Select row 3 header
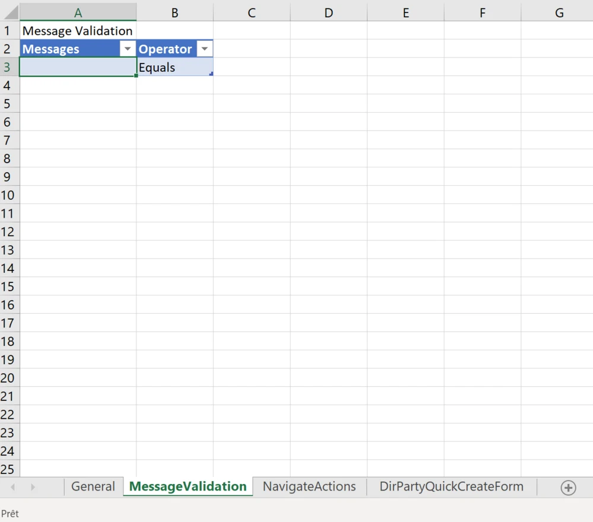This screenshot has width=593, height=522. (8, 68)
